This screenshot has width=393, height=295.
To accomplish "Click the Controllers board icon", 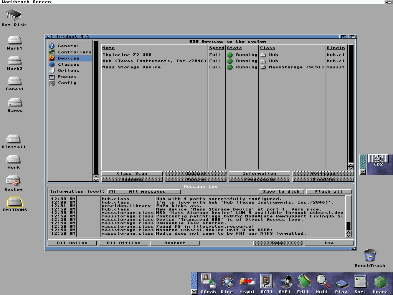I will [x=52, y=52].
